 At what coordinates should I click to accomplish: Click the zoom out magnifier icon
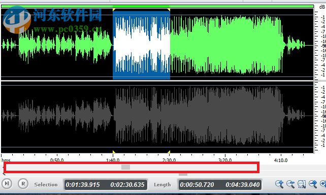290,184
